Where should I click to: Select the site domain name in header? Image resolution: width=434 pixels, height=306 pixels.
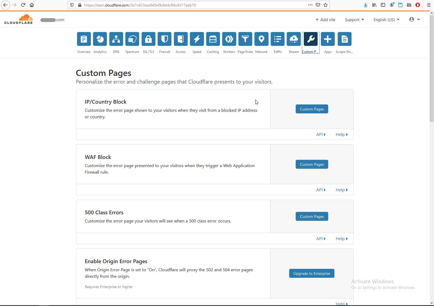(x=52, y=20)
